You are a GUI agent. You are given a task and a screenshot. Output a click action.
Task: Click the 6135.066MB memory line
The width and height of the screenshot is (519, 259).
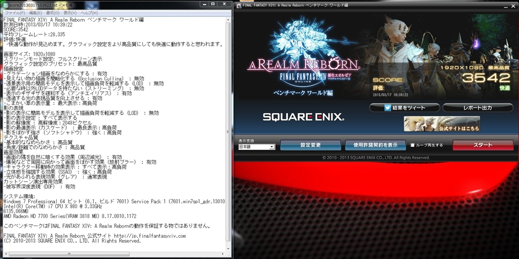click(16, 211)
